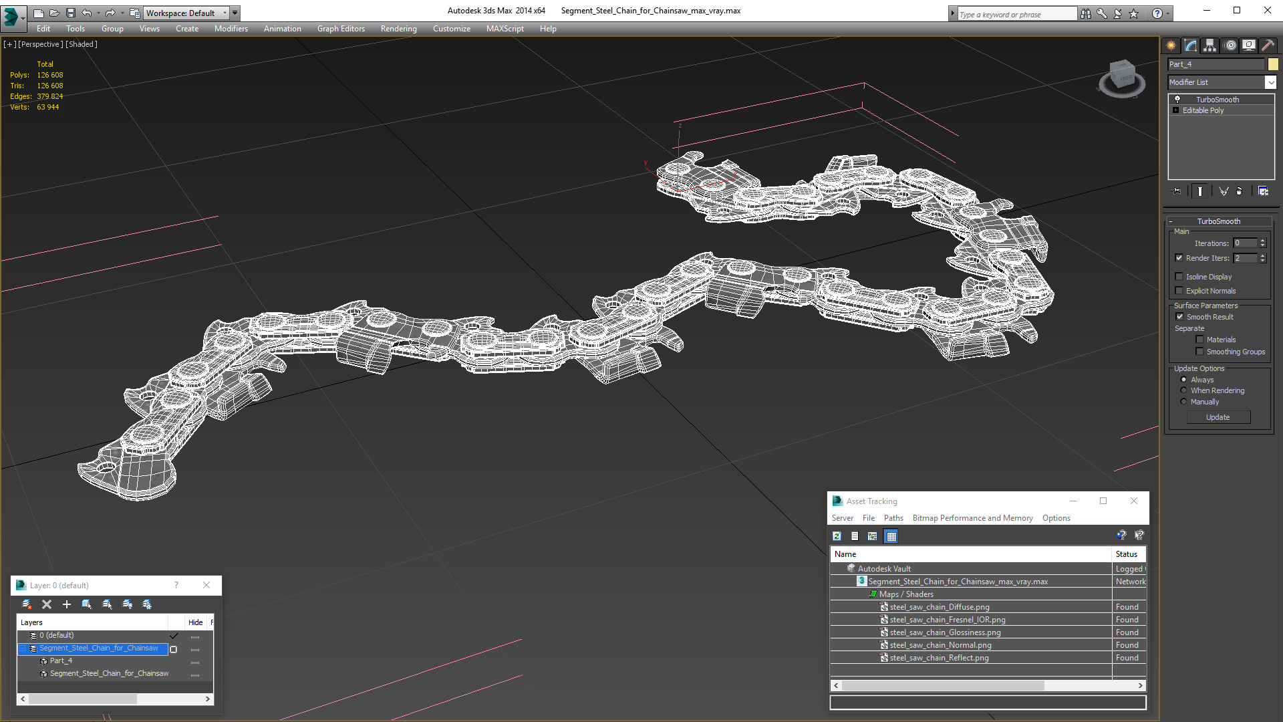Image resolution: width=1283 pixels, height=722 pixels.
Task: Click the Pin Stack icon
Action: tap(1177, 191)
